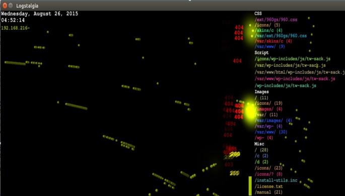This screenshot has width=345, height=196.
Task: Click the Script group heading
Action: [x=261, y=53]
